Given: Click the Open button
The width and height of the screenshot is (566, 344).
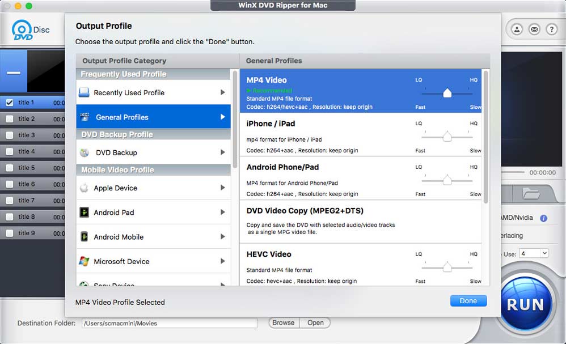Looking at the screenshot, I should click(315, 322).
